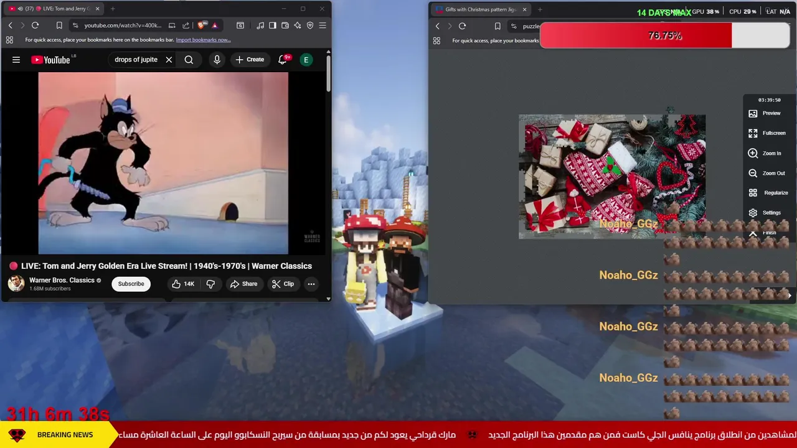Bookmark the puzzle page
Screen dimensions: 797x448
coord(498,26)
